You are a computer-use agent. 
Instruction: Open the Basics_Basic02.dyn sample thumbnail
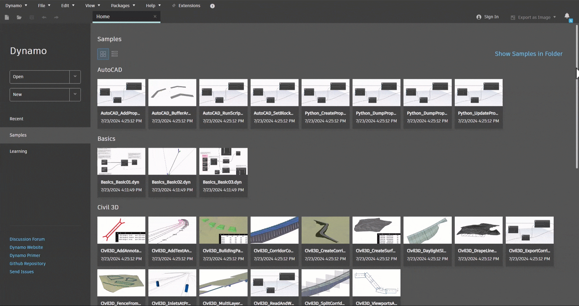(172, 161)
